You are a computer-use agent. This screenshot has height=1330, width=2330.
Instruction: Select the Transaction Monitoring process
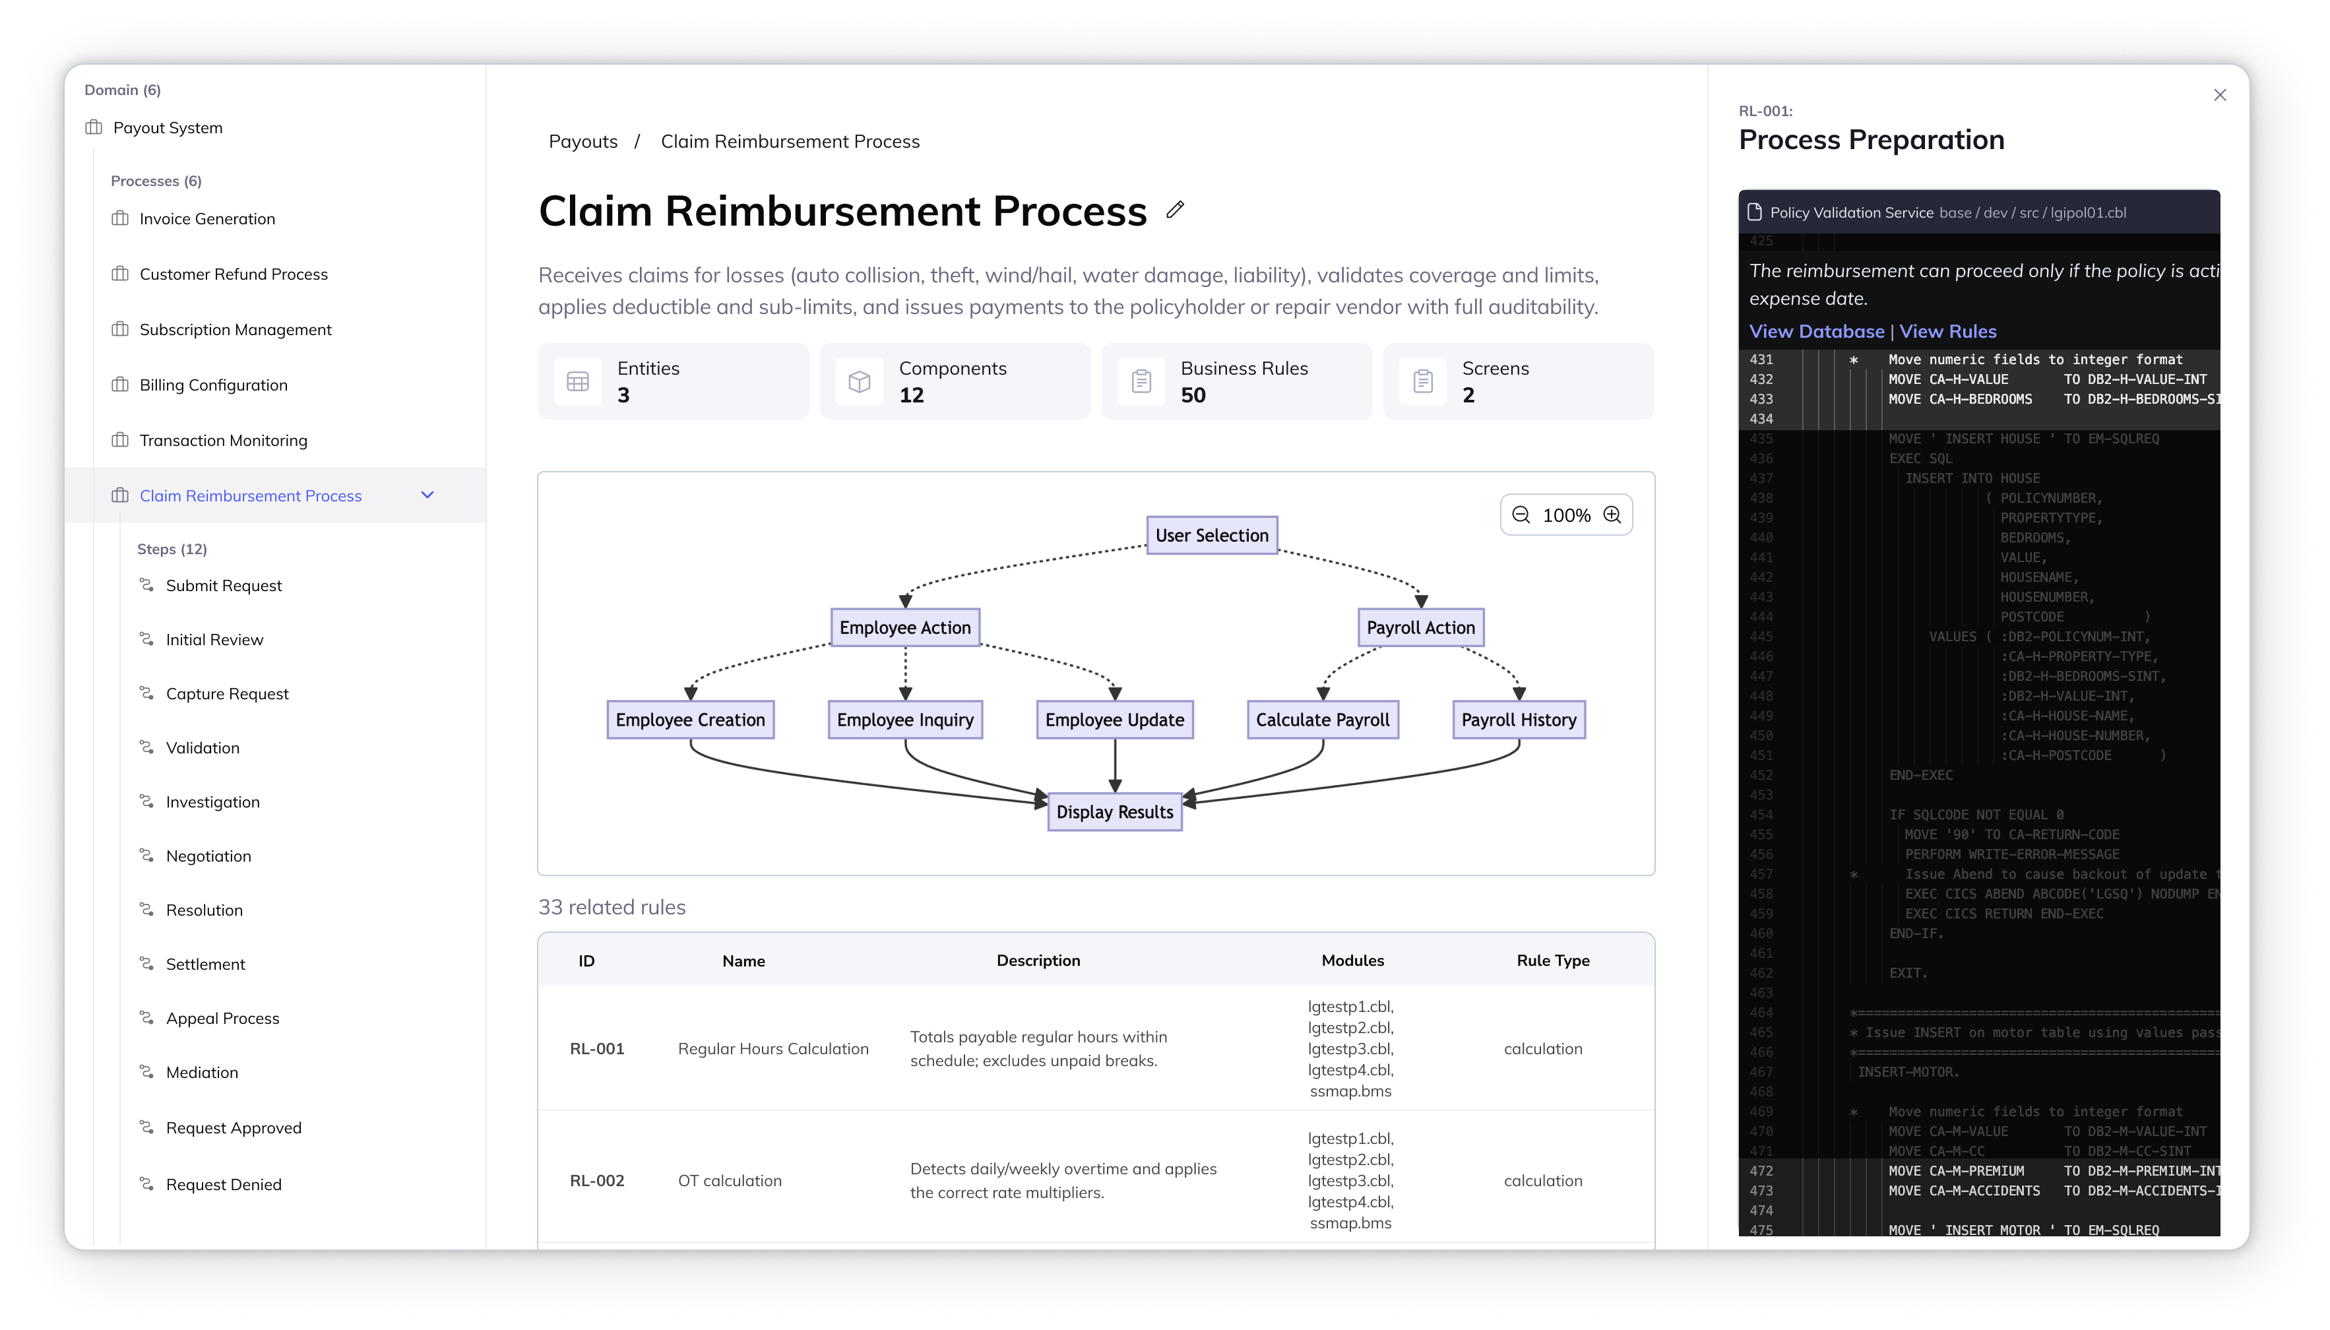click(223, 440)
